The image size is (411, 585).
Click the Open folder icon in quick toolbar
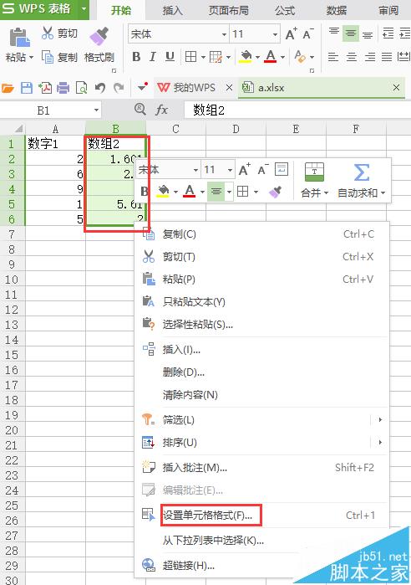(x=8, y=88)
